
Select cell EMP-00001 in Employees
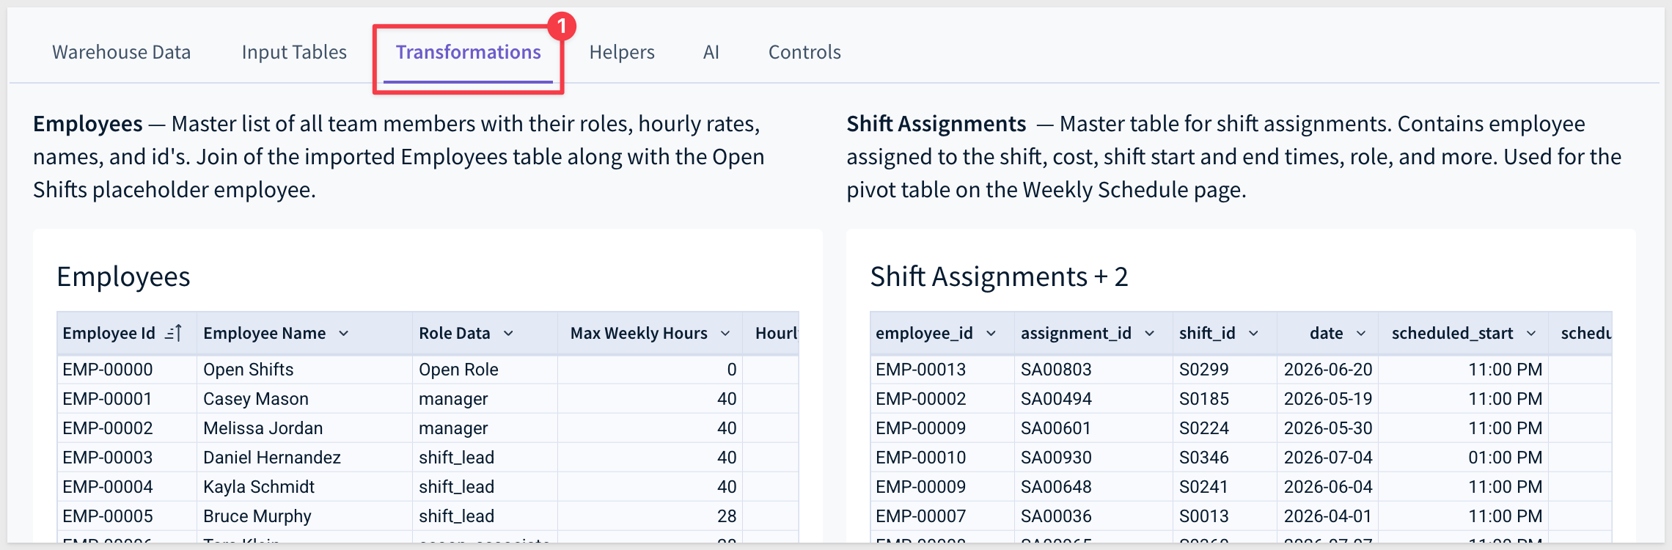coord(127,399)
